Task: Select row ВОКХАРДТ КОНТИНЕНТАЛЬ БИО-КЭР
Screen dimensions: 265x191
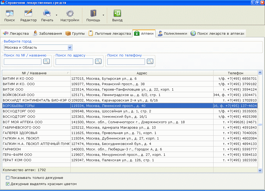Action: coord(130,100)
